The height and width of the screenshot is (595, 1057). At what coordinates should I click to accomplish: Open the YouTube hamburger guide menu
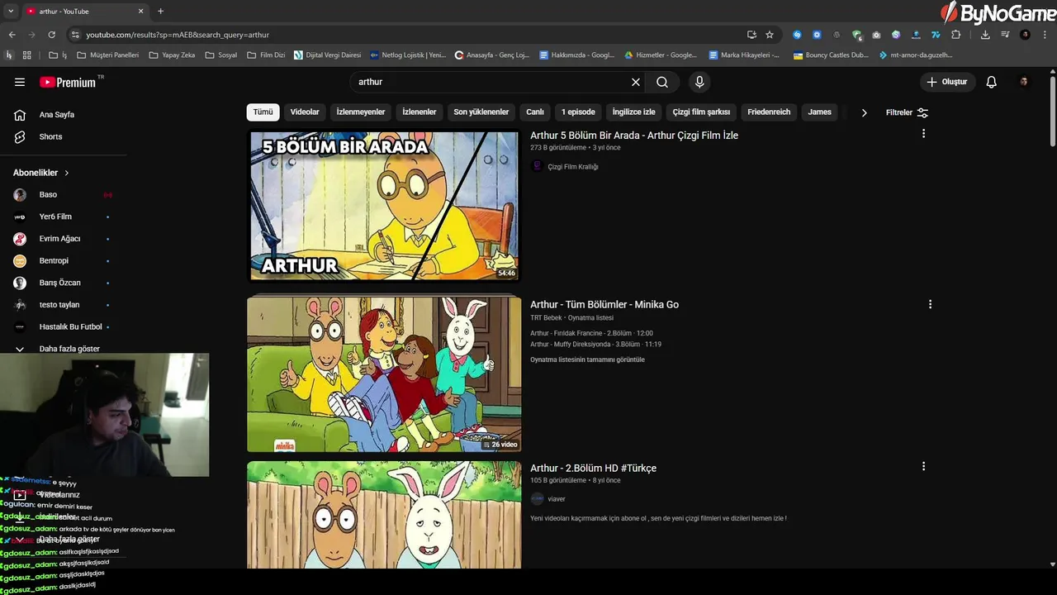20,82
